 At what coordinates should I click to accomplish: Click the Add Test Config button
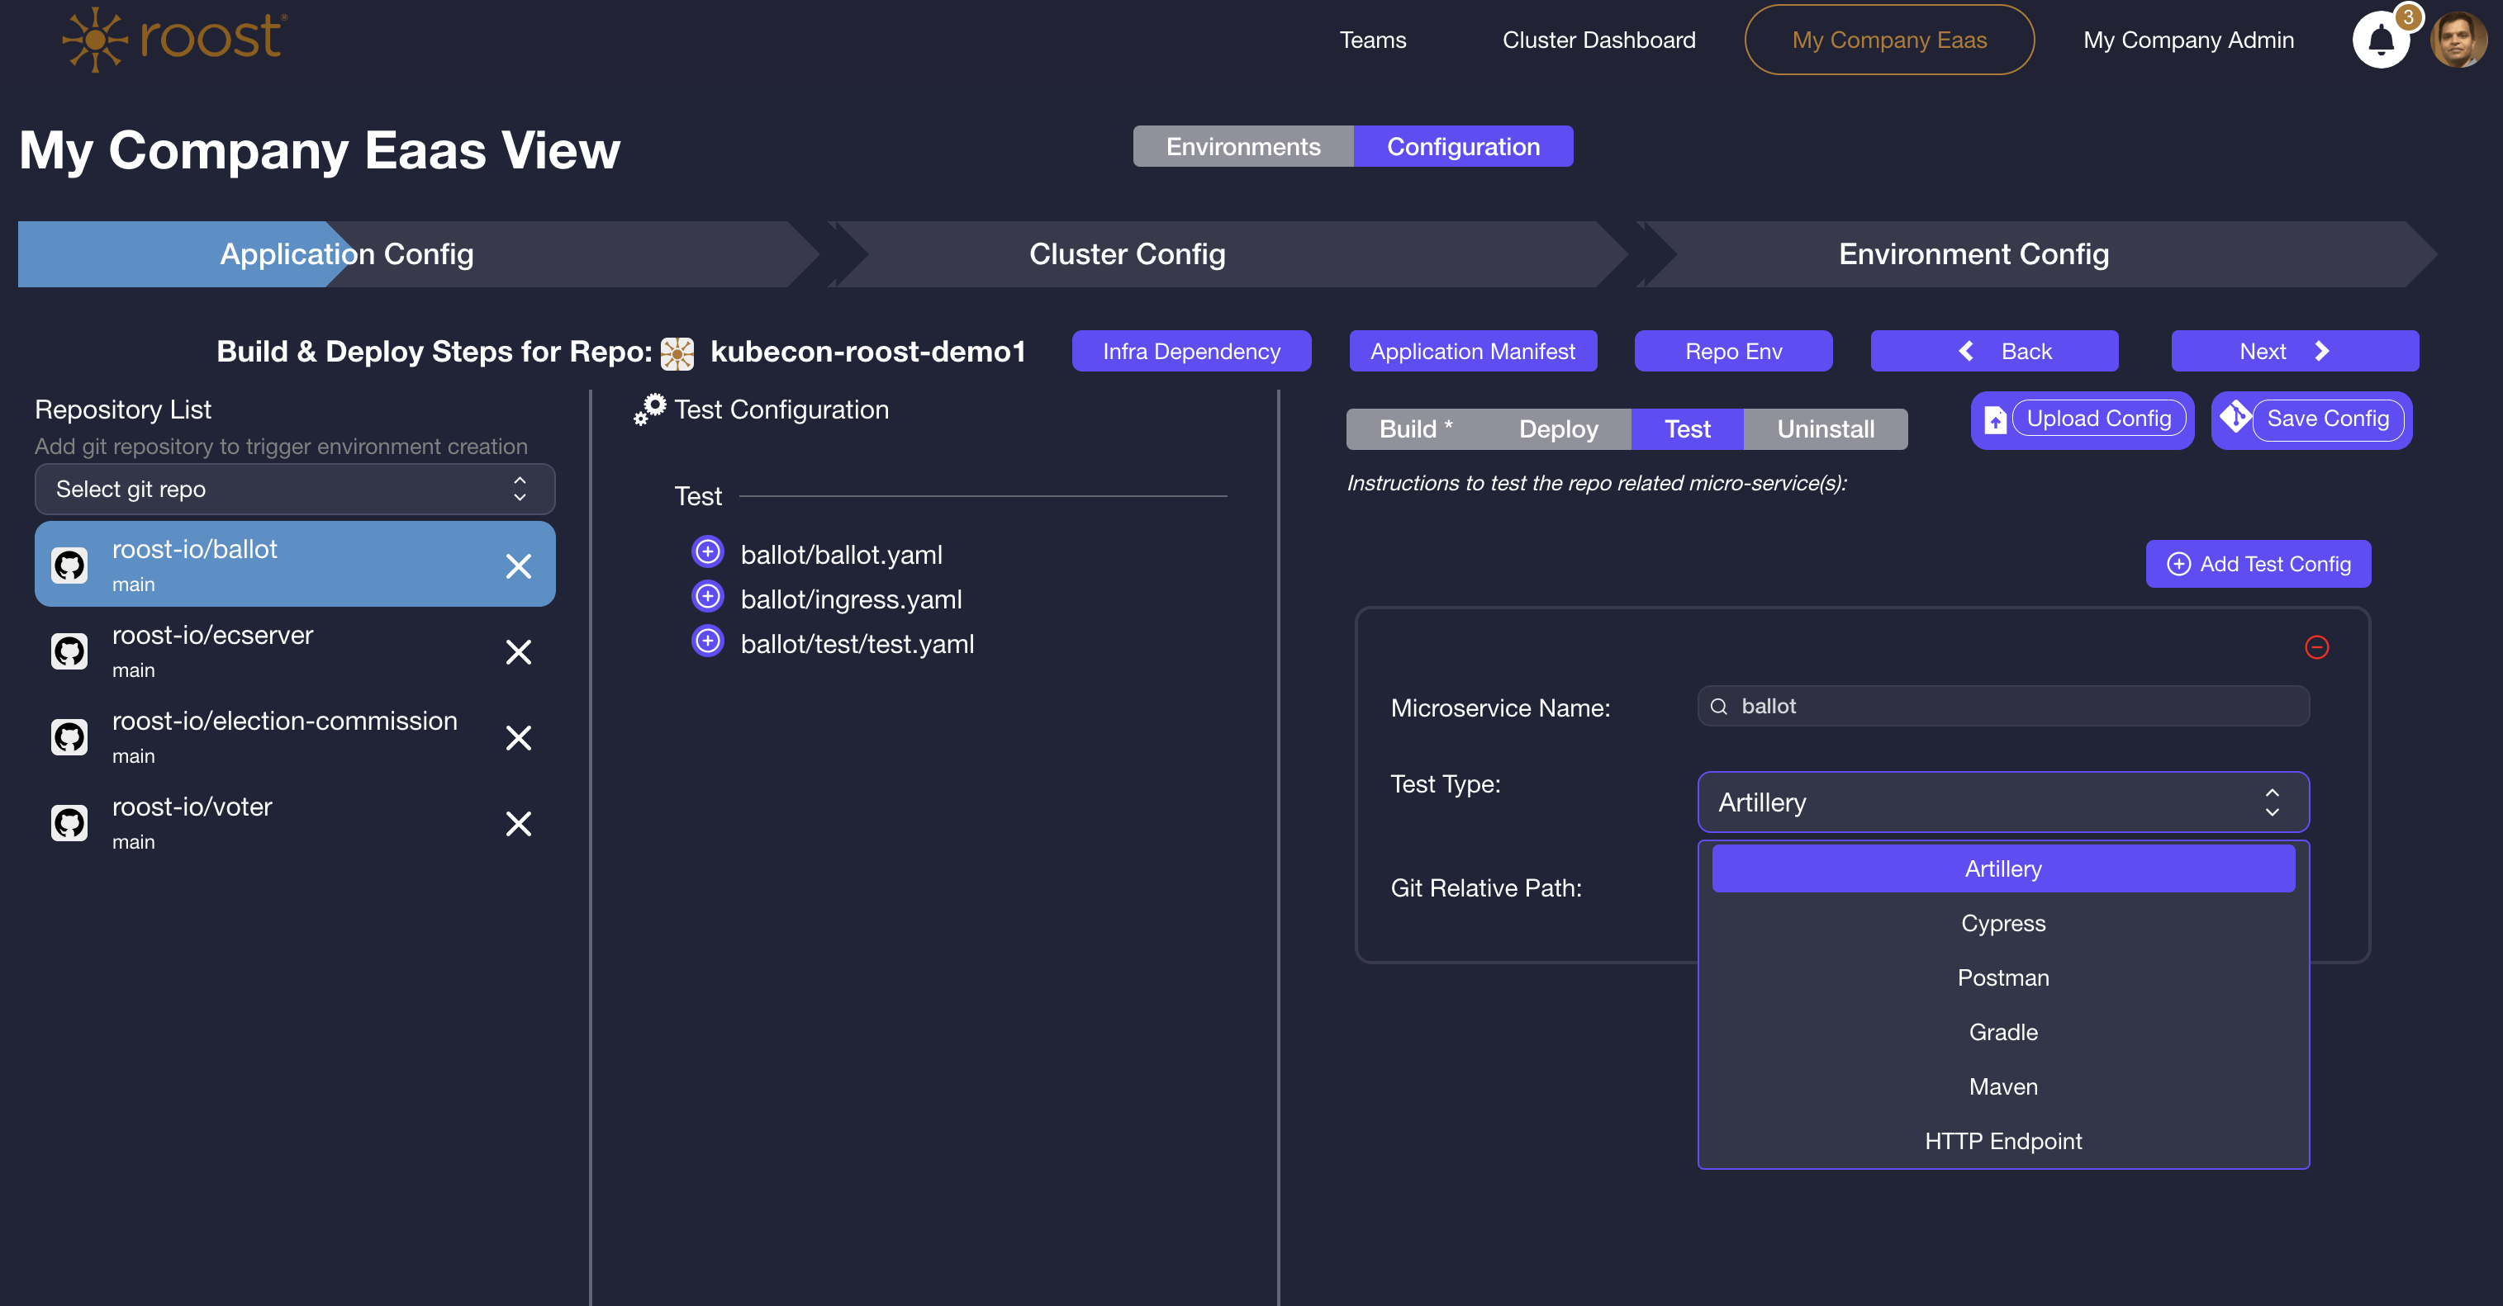[x=2258, y=564]
